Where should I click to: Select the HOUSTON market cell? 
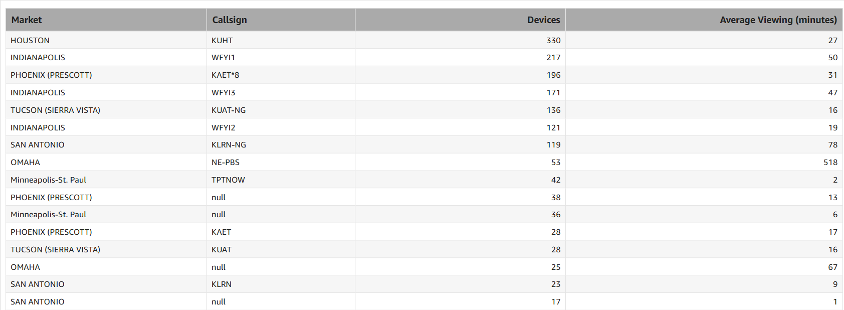[30, 40]
